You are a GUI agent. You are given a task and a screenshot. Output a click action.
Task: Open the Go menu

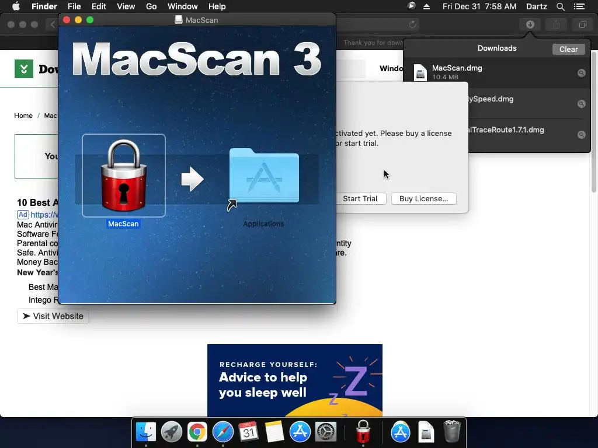click(151, 6)
